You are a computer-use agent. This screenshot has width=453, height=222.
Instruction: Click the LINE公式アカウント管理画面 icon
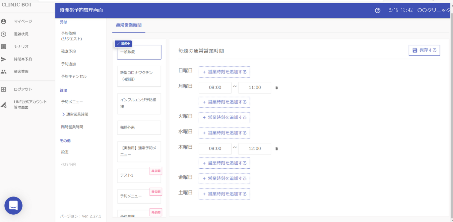4,105
